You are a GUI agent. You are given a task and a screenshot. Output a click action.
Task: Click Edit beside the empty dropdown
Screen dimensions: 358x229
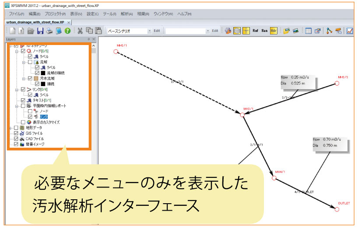[x=215, y=31]
